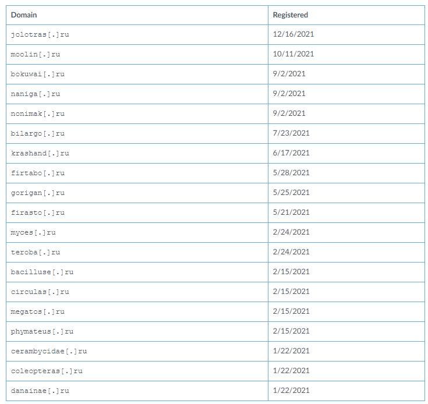Click the 2/15/2021 date for megatos[.]ru
Viewport: 428px width, 404px height.
click(x=291, y=311)
